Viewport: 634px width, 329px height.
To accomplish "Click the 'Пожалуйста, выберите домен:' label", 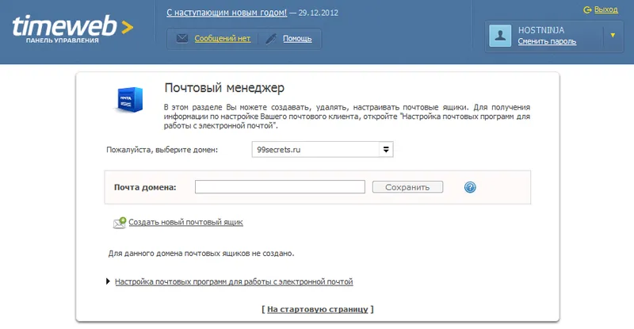I will [x=162, y=150].
